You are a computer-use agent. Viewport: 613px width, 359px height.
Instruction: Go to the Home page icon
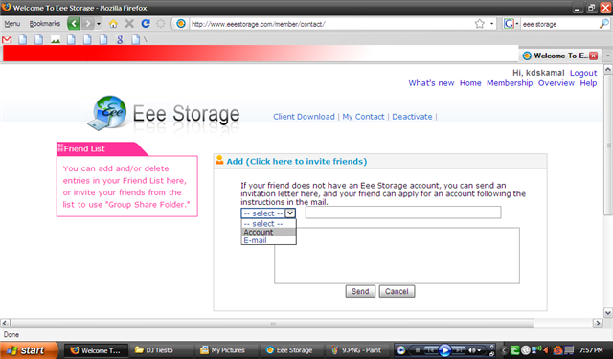tap(113, 24)
